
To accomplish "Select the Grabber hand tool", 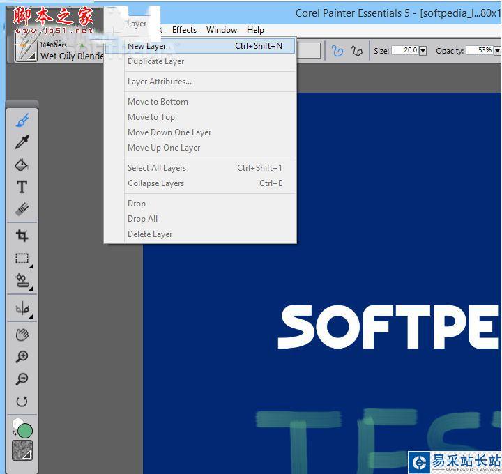I will [x=22, y=335].
